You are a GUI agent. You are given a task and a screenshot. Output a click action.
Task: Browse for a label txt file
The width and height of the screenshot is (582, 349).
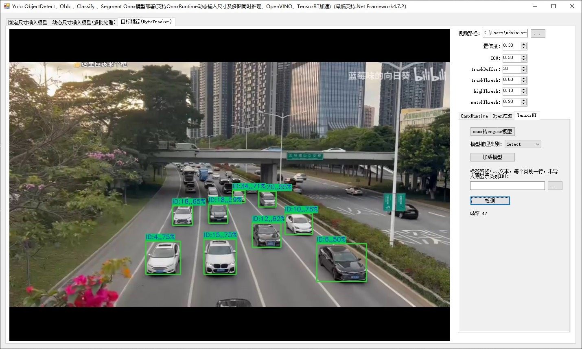pos(555,186)
